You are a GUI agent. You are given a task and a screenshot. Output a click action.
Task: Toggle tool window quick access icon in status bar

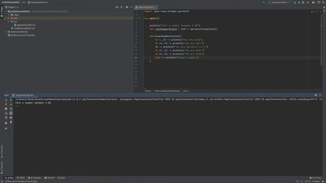(x=2, y=181)
